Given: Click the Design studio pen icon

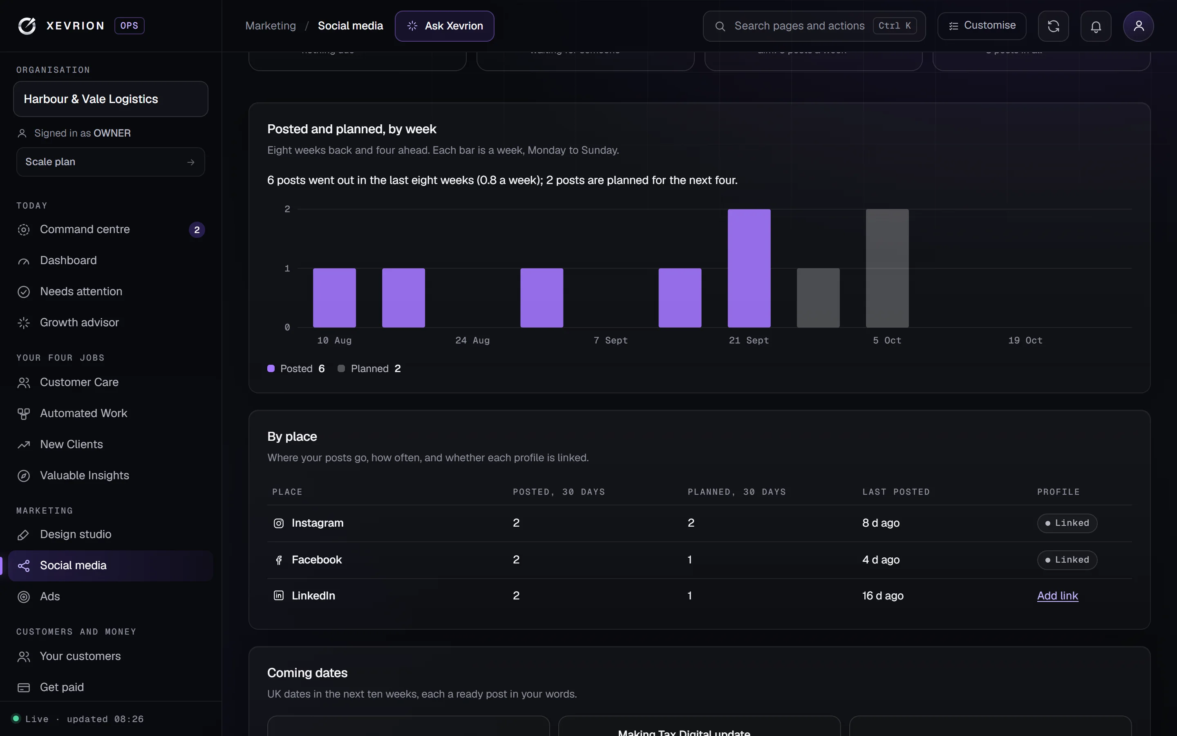Looking at the screenshot, I should coord(24,535).
